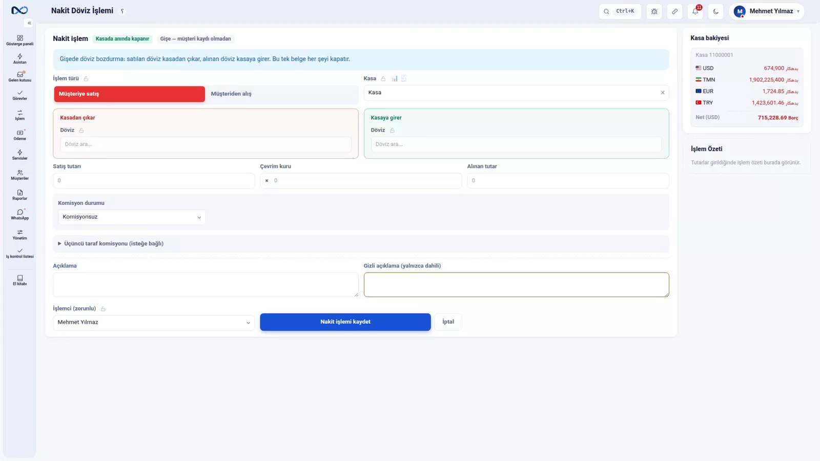Click the TMN balance row
The width and height of the screenshot is (820, 461).
pyautogui.click(x=747, y=80)
